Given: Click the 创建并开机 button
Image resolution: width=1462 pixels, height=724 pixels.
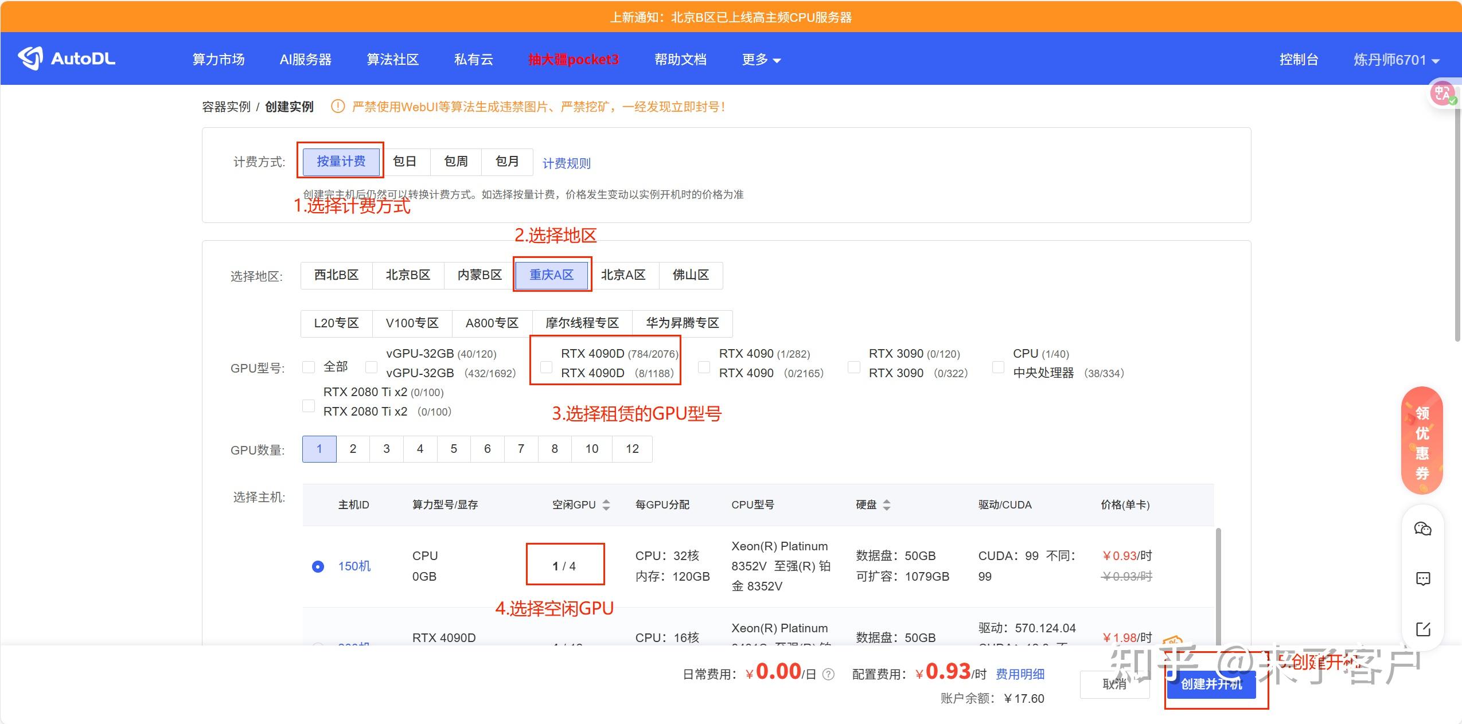Looking at the screenshot, I should pos(1212,684).
